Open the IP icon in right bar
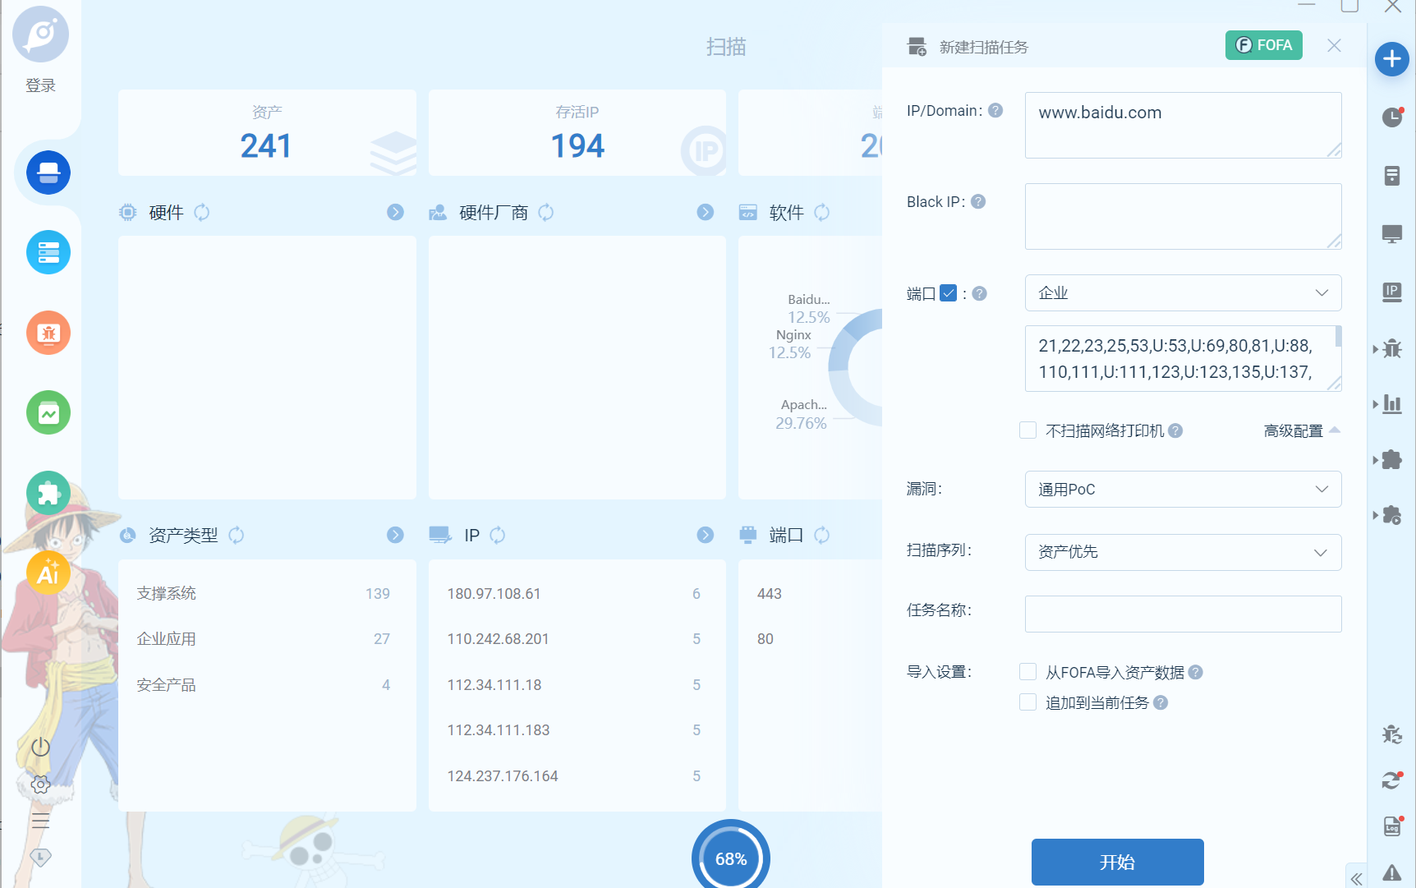The width and height of the screenshot is (1416, 888). pyautogui.click(x=1392, y=292)
